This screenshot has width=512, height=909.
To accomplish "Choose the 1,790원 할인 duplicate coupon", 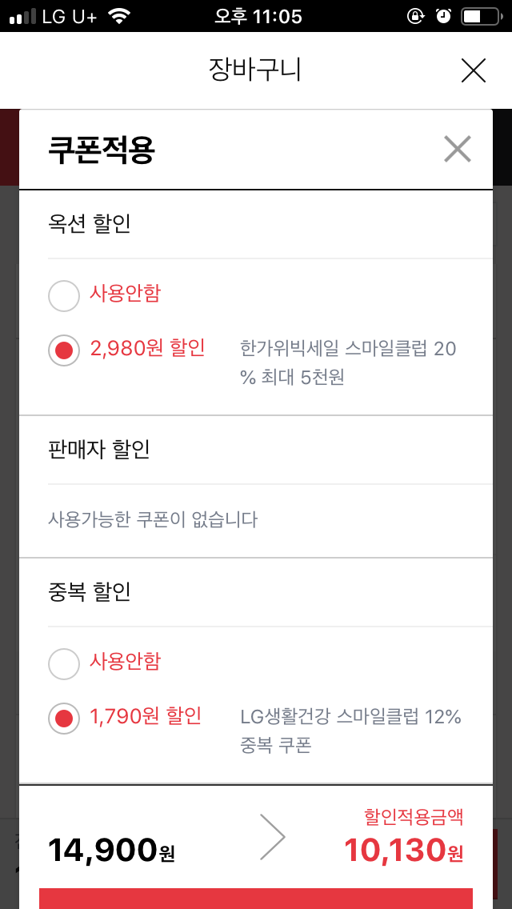I will pyautogui.click(x=64, y=718).
